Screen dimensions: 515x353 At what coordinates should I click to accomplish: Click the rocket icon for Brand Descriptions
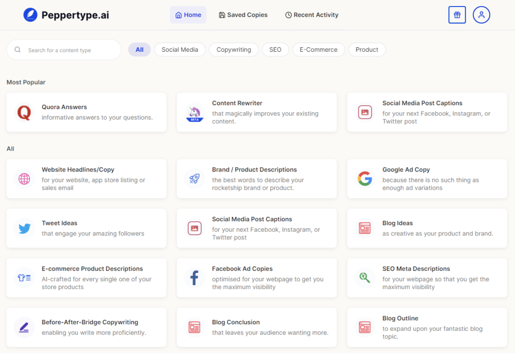(195, 179)
